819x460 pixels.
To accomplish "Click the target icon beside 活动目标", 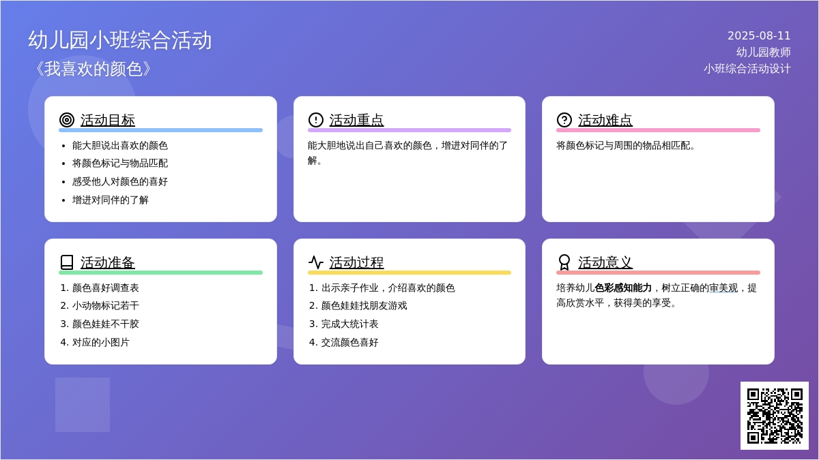I will click(67, 120).
